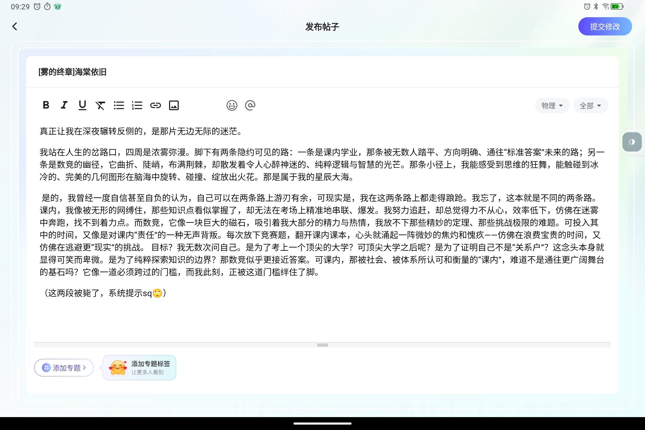This screenshot has width=645, height=430.
Task: Tap the 发布帖子 page title
Action: pyautogui.click(x=322, y=27)
